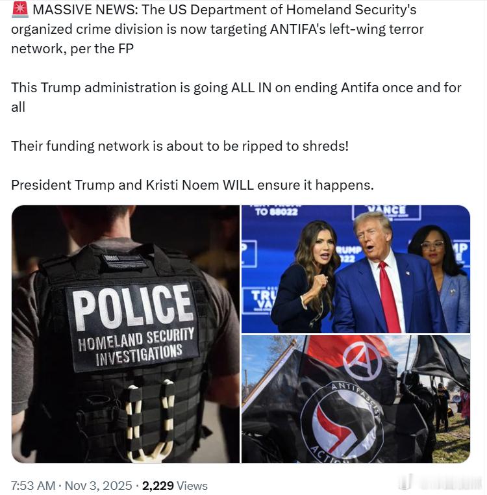Click the red siren emoji
Viewport: 487px width, 495px height.
point(20,10)
